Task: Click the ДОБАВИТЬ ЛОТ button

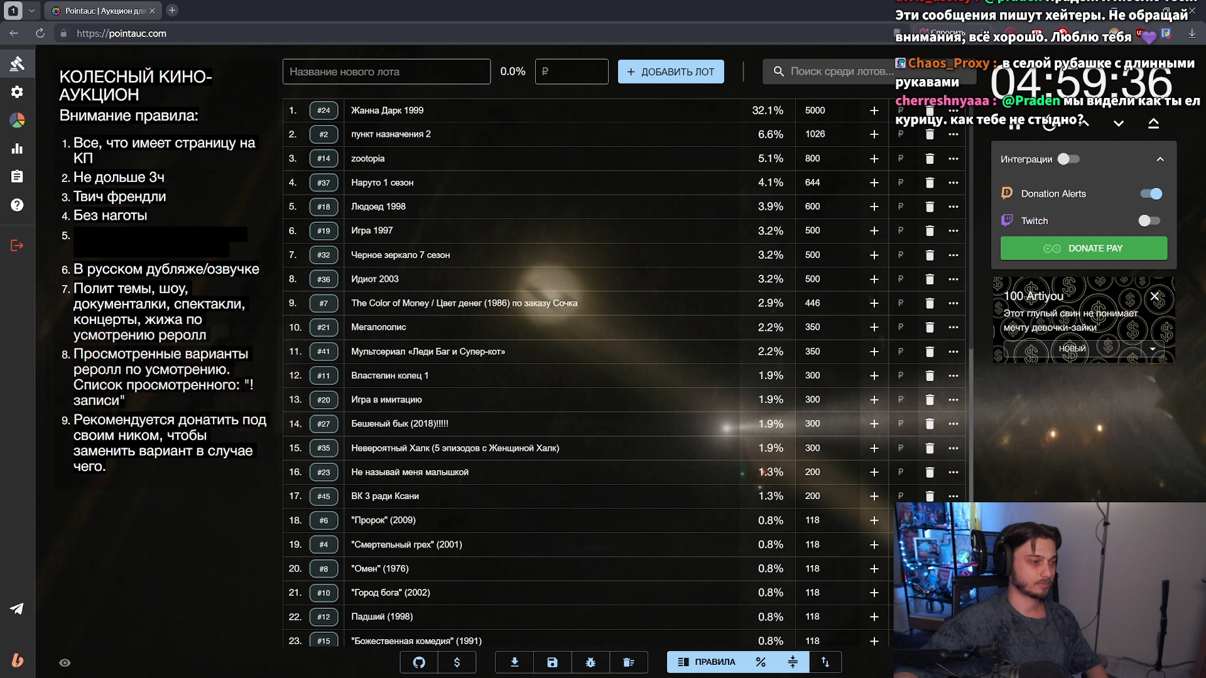Action: [671, 72]
